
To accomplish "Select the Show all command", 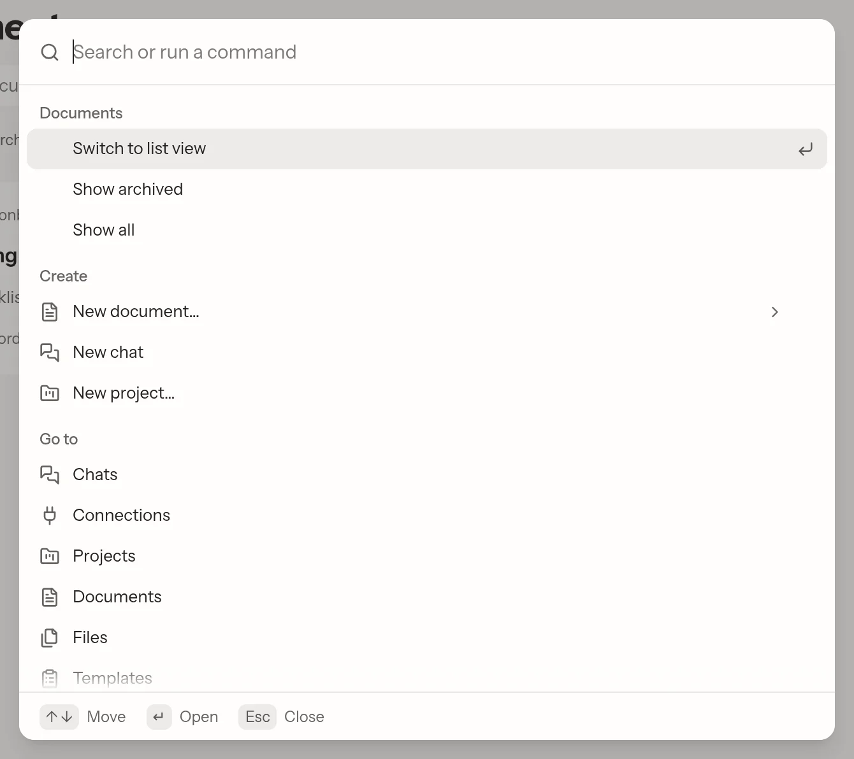I will [x=427, y=231].
